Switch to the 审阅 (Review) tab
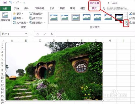135x104 pixels. coord(72,8)
